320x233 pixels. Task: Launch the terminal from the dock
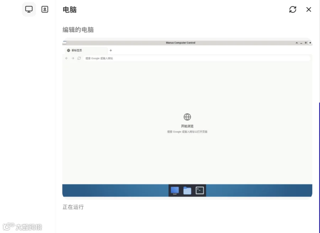(199, 190)
